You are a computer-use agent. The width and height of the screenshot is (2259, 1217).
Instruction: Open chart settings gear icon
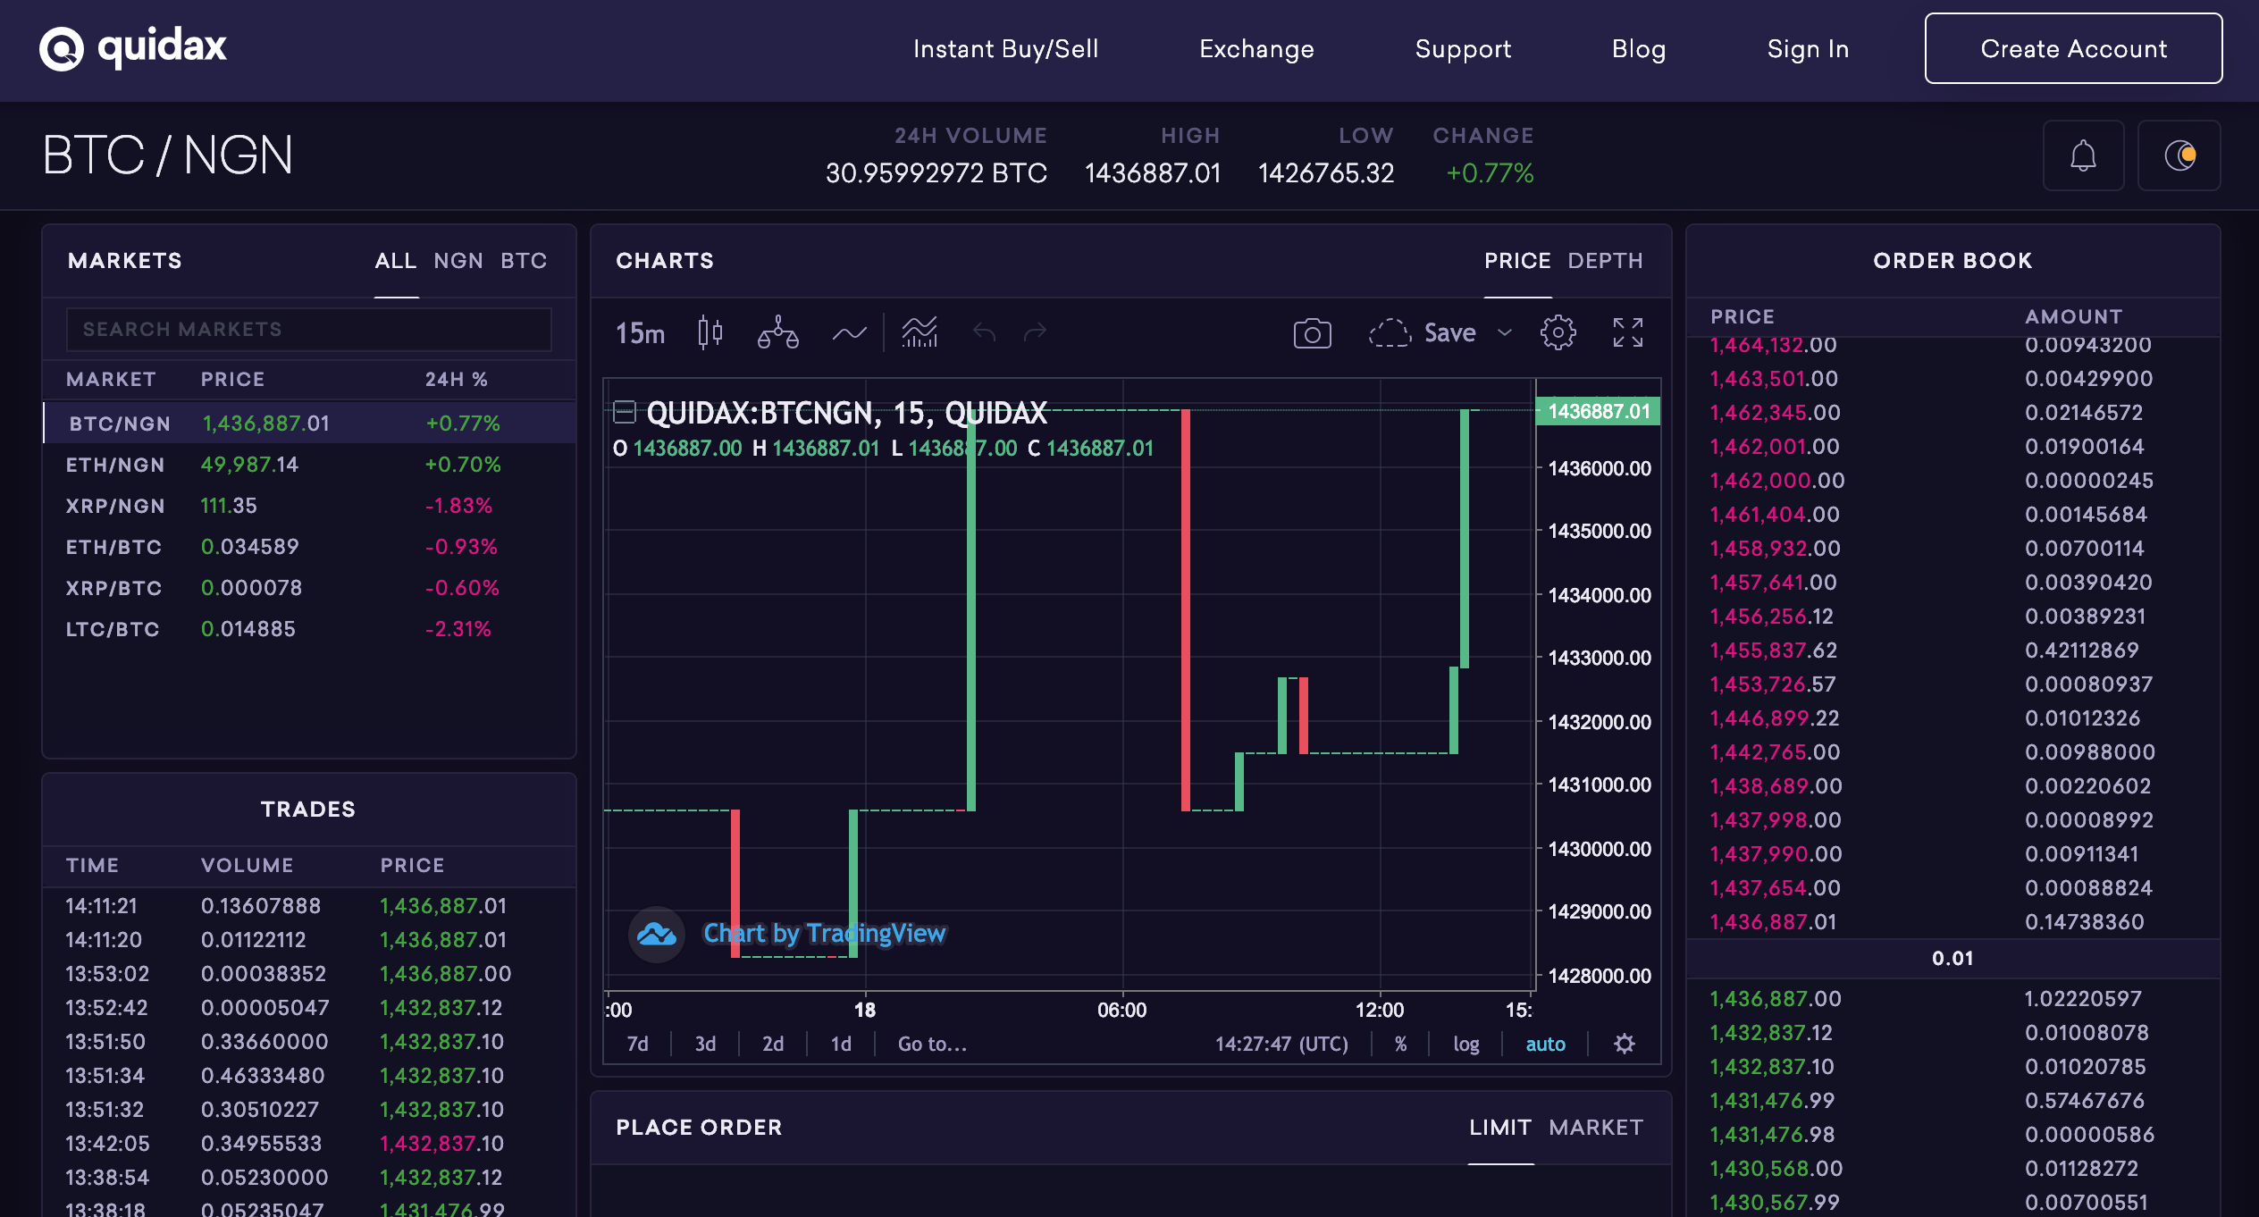(1558, 332)
